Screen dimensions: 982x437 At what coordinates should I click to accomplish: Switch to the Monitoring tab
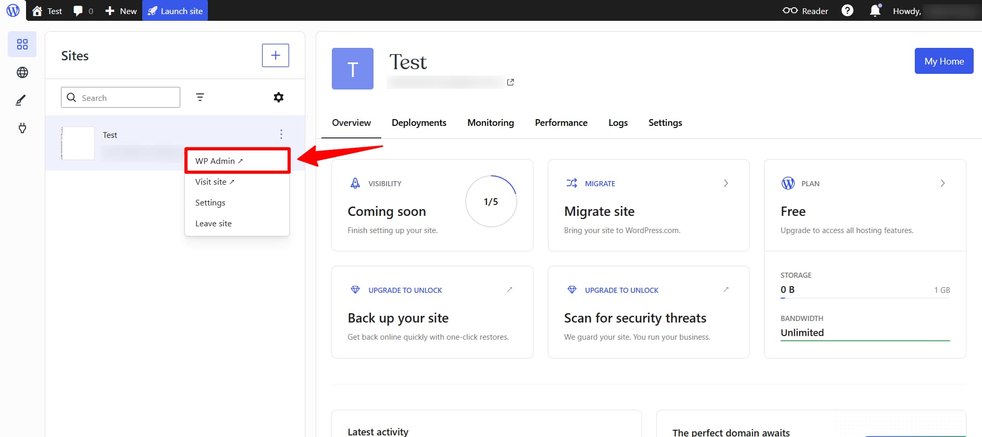click(490, 123)
